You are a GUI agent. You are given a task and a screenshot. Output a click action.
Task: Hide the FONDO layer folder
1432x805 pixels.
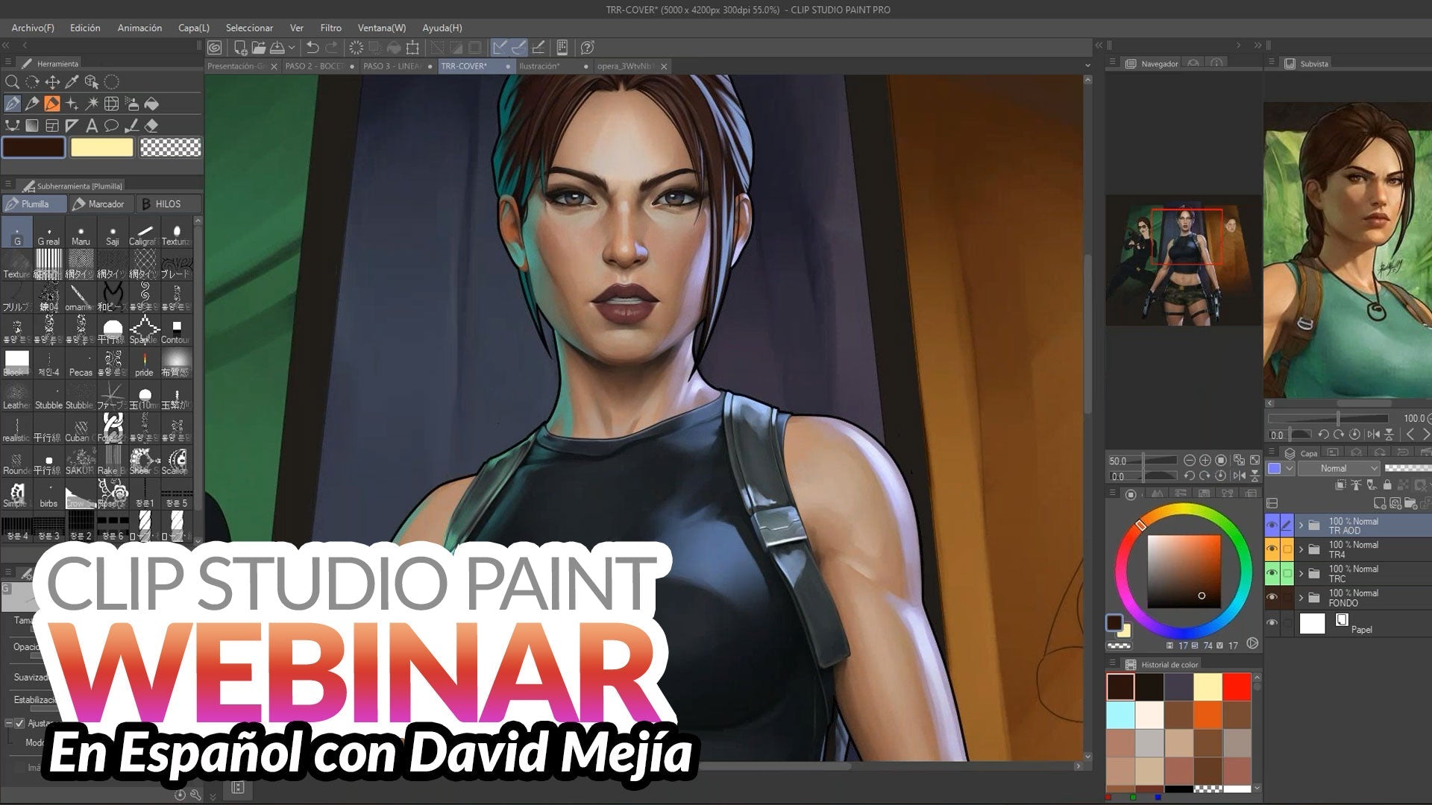[1272, 598]
